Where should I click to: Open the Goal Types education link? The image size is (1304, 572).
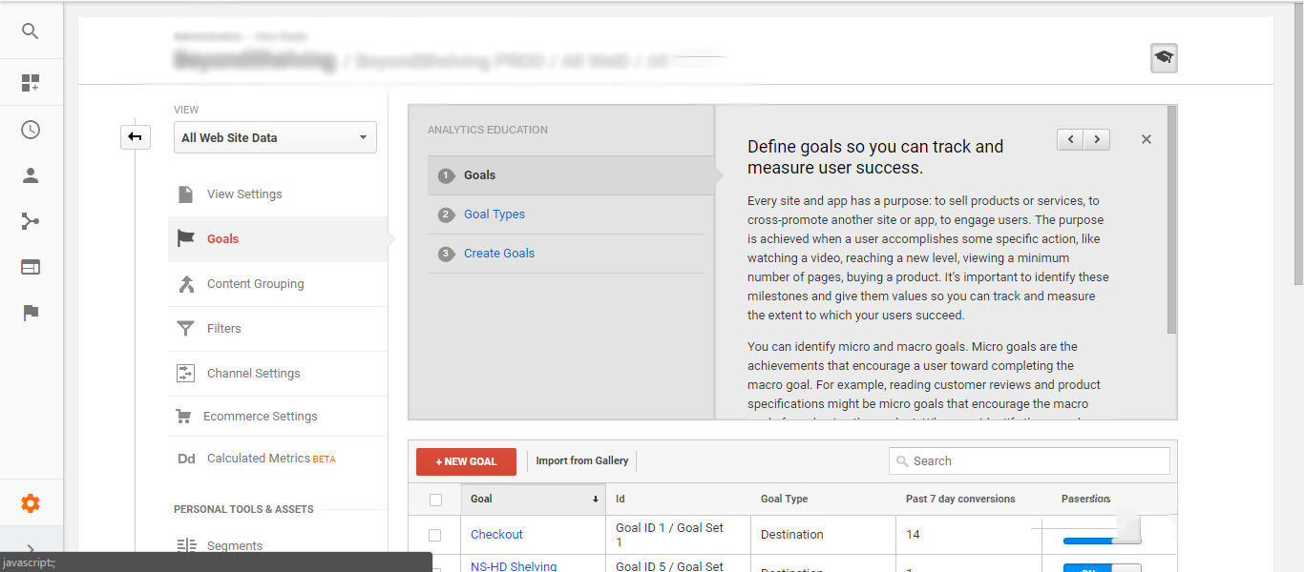pyautogui.click(x=494, y=214)
